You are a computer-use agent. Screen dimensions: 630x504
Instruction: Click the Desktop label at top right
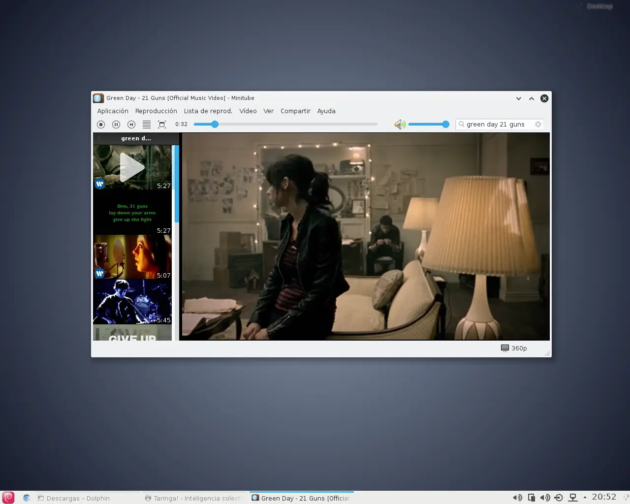(599, 6)
